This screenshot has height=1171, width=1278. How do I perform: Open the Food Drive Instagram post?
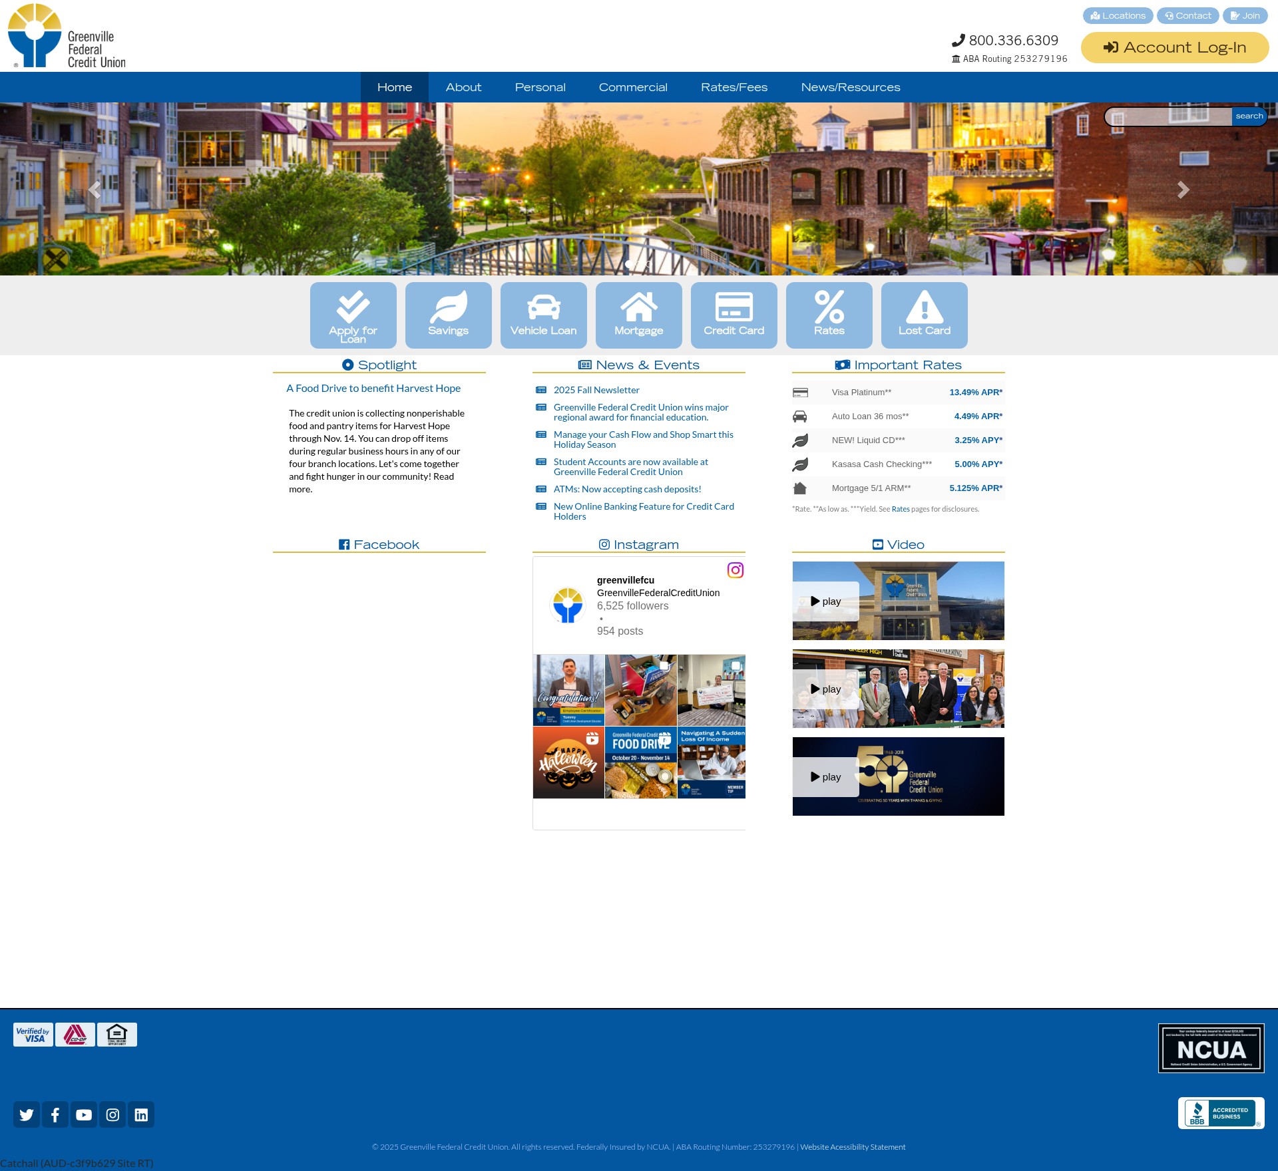click(640, 762)
